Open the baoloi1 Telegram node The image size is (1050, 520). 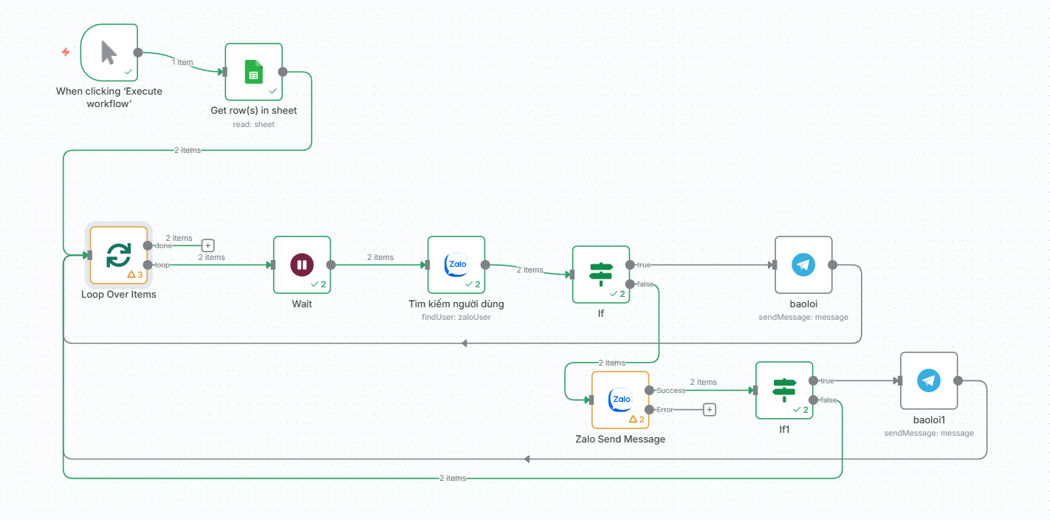929,380
